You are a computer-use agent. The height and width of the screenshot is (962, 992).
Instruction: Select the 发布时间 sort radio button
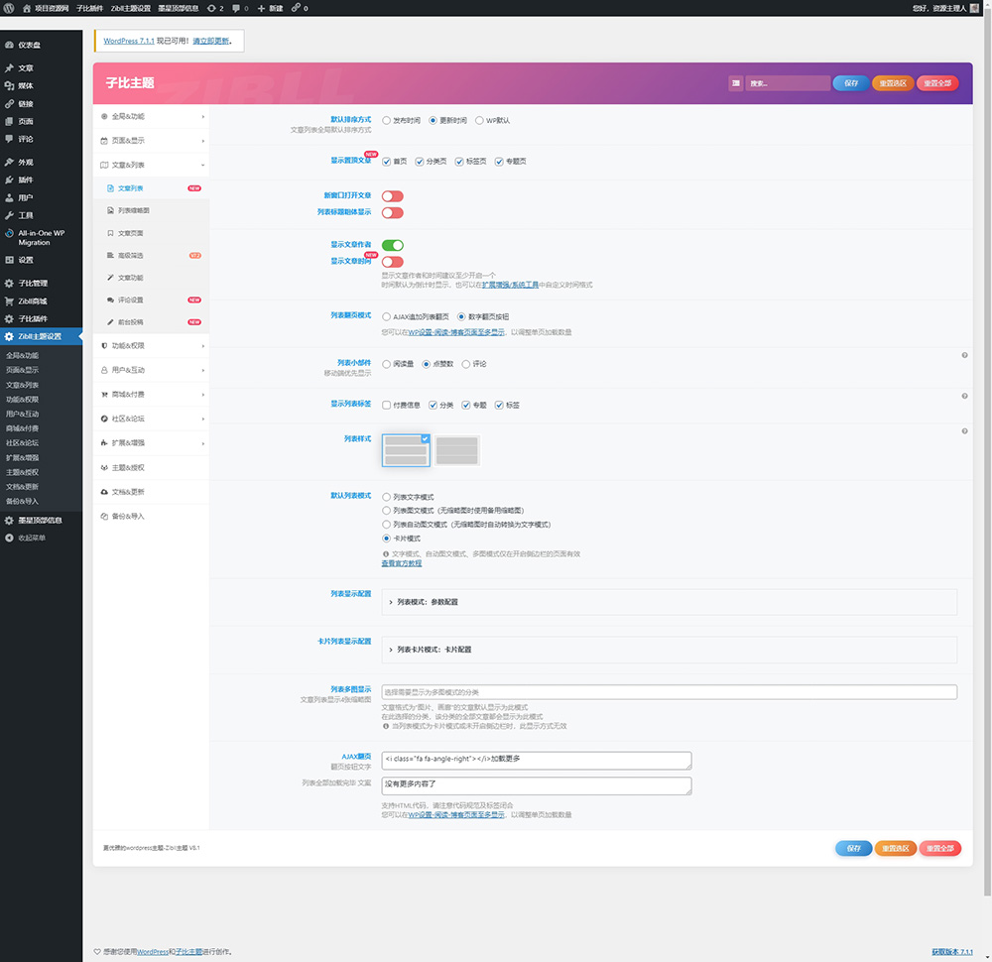386,120
